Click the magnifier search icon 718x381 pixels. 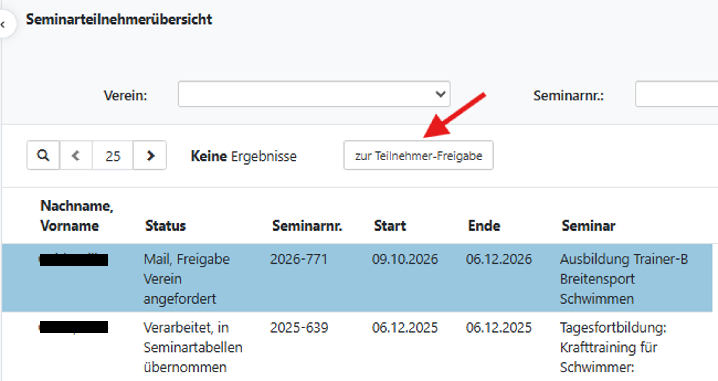pyautogui.click(x=43, y=155)
